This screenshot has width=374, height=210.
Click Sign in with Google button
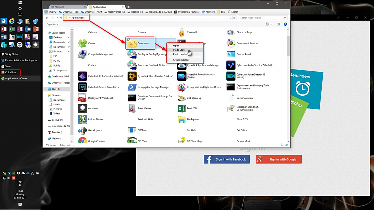pyautogui.click(x=279, y=159)
